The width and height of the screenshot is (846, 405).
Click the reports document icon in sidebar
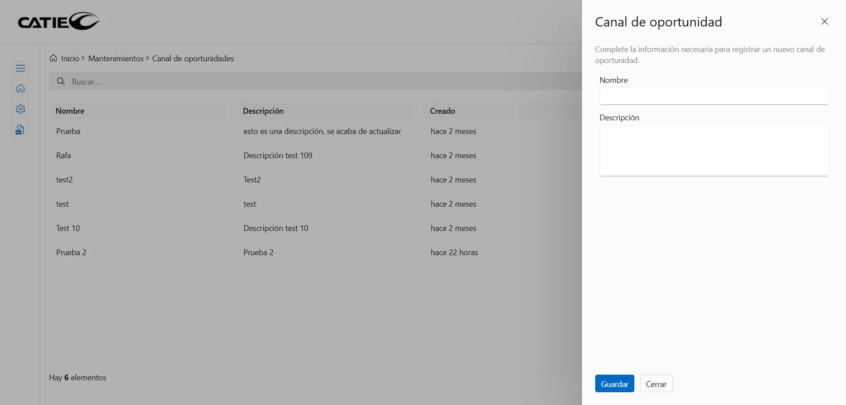click(20, 130)
